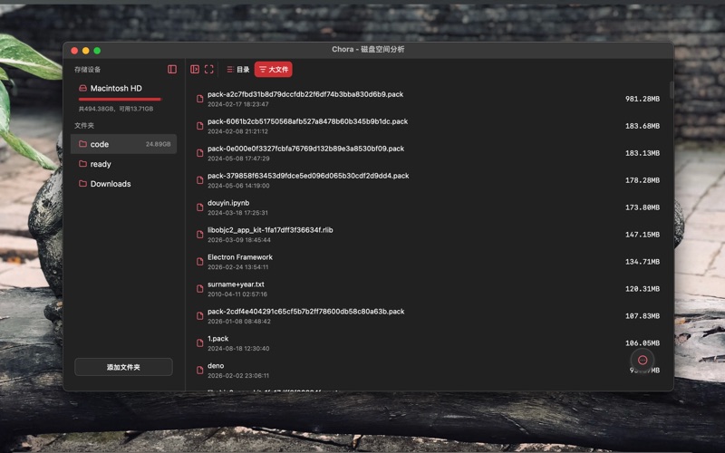Image resolution: width=725 pixels, height=453 pixels.
Task: Toggle the sidebar panel icon
Action: [x=172, y=69]
